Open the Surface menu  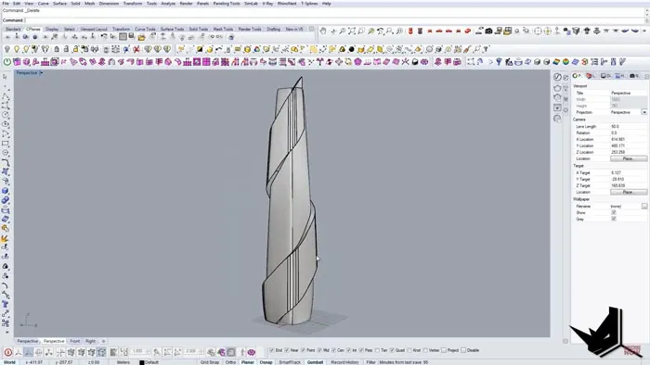tap(59, 4)
